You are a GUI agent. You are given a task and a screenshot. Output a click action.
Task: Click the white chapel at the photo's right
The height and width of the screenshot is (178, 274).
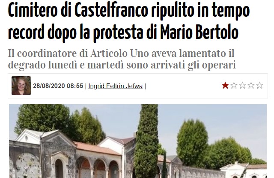coord(243,170)
